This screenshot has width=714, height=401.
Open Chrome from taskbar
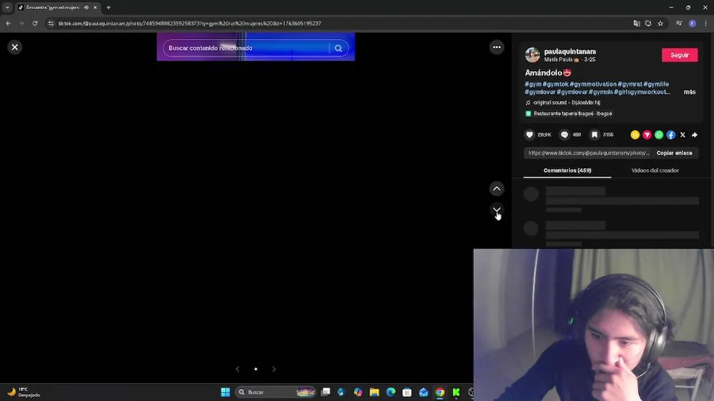click(440, 392)
